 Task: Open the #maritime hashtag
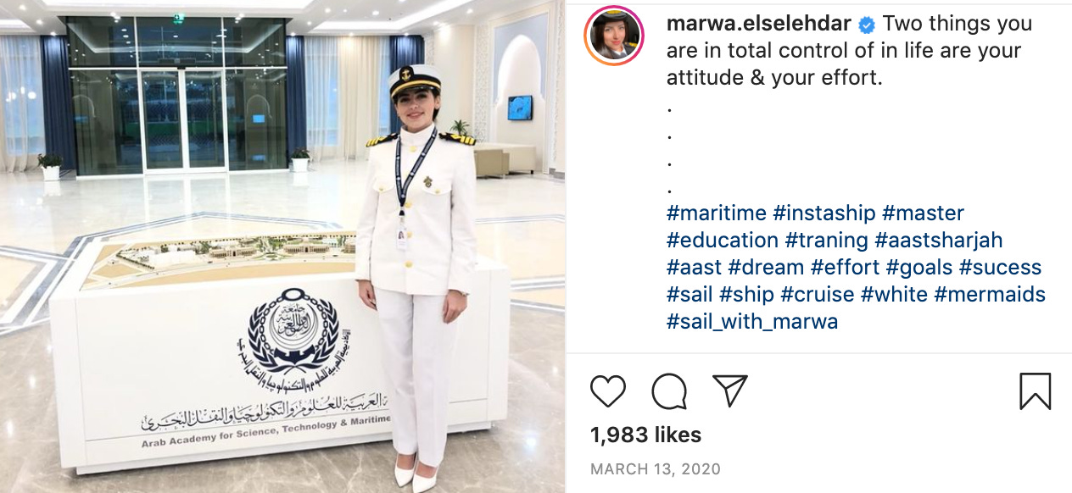coord(717,213)
